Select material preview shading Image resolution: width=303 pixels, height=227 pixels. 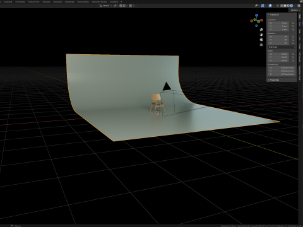pos(288,6)
